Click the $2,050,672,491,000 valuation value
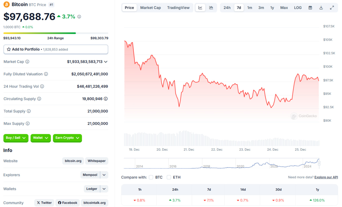Image resolution: width=342 pixels, height=207 pixels. (x=90, y=74)
